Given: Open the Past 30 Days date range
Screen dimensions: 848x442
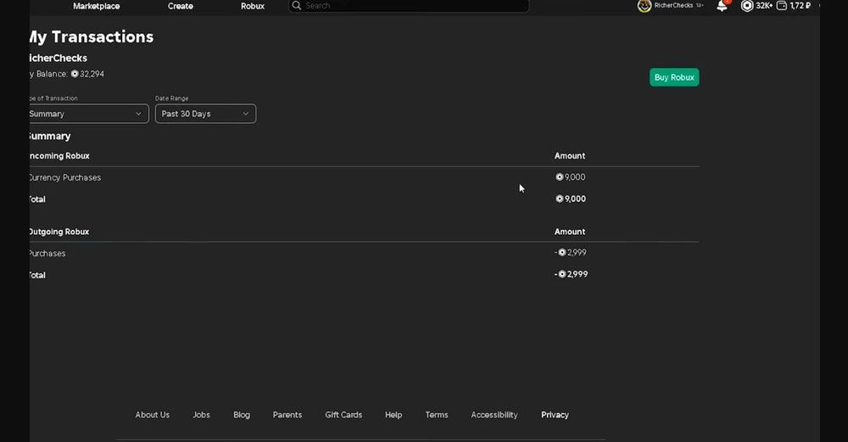Looking at the screenshot, I should 205,114.
